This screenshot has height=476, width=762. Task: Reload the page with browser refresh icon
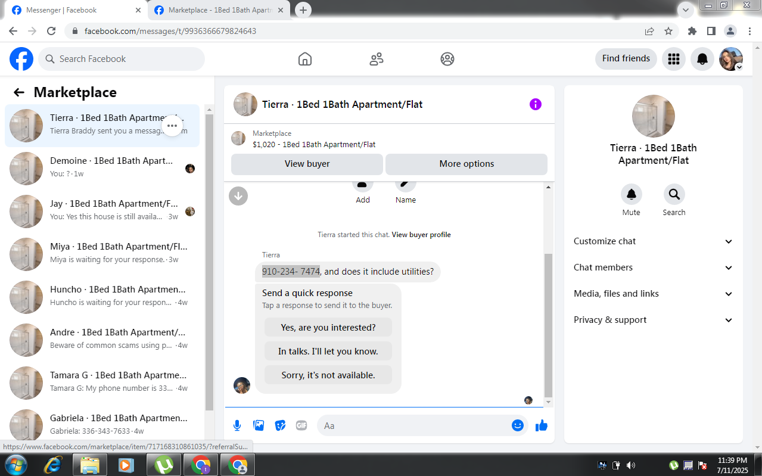point(51,31)
